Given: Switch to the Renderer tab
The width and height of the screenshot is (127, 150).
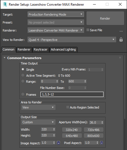Looking at the screenshot, I should point(24,49).
